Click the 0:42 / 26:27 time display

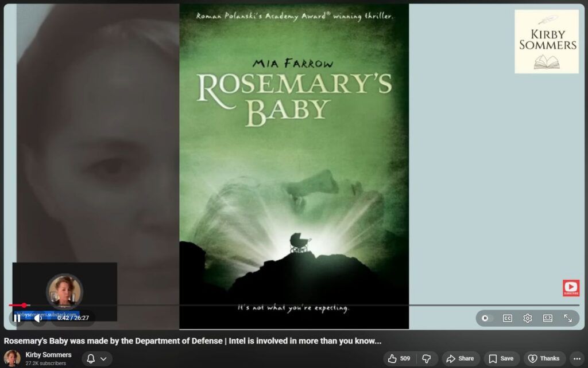73,318
